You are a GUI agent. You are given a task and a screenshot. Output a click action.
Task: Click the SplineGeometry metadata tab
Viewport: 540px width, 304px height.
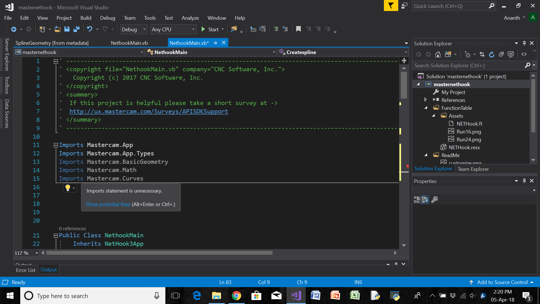click(x=52, y=43)
